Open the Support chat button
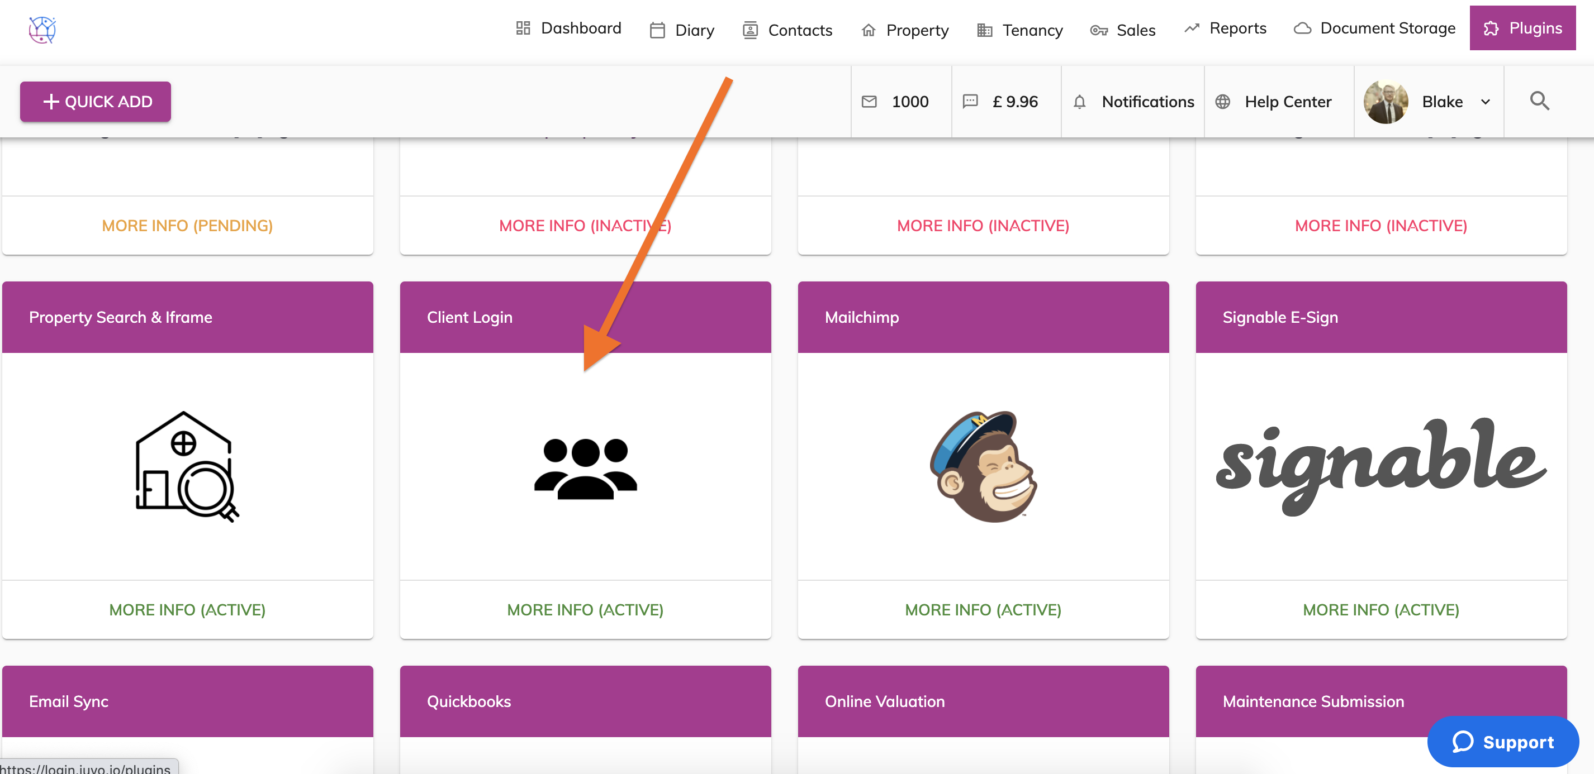1594x774 pixels. click(1502, 741)
